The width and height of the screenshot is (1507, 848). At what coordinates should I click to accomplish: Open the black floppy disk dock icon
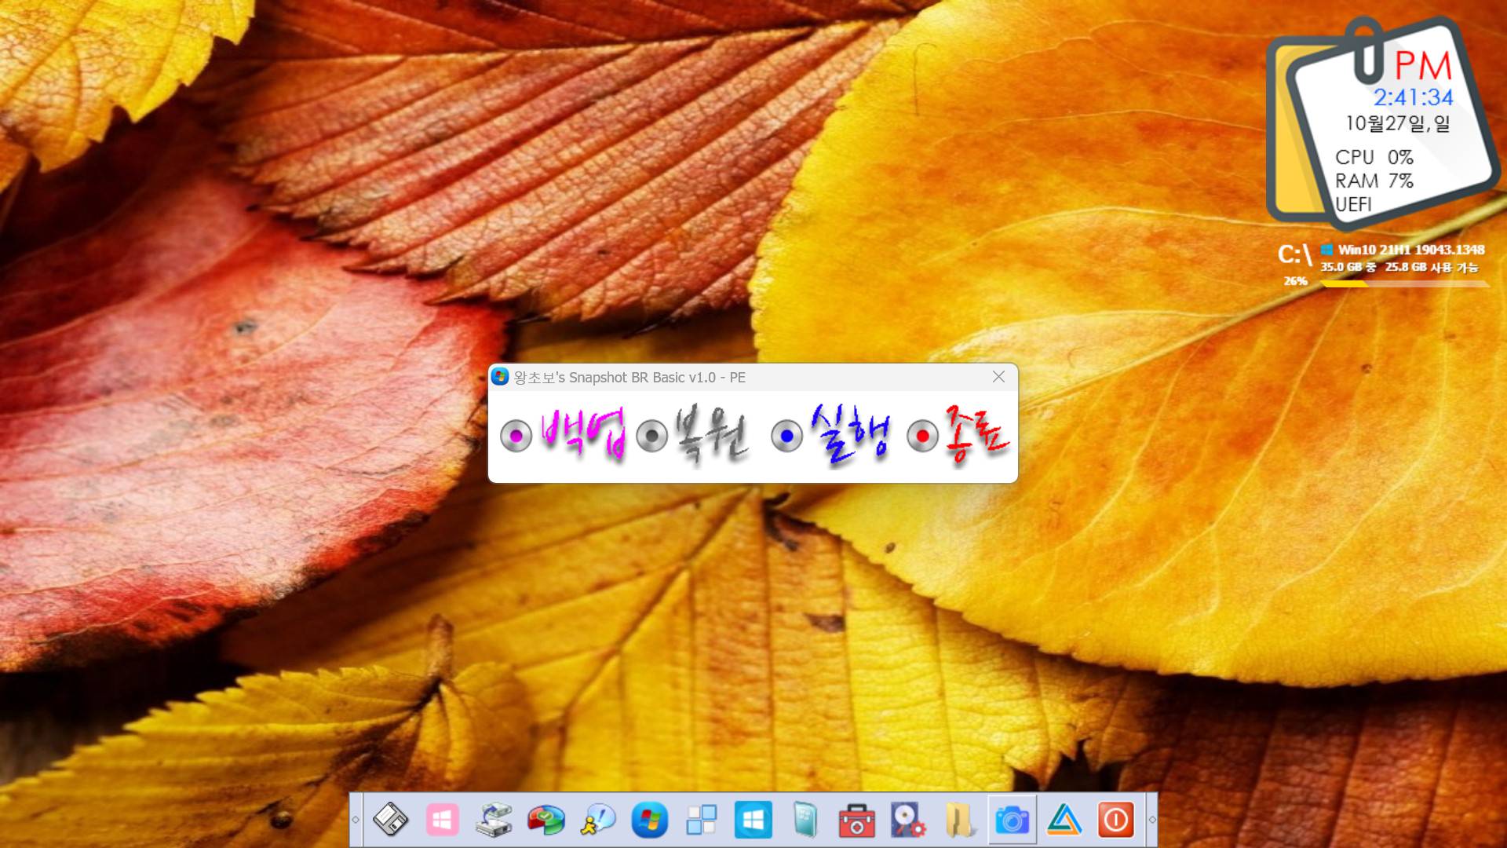(x=390, y=820)
